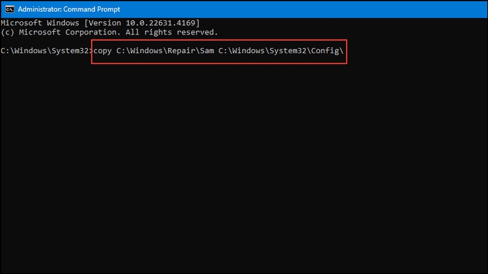The image size is (488, 274).
Task: Click the Microsoft Corporation text
Action: coord(70,32)
